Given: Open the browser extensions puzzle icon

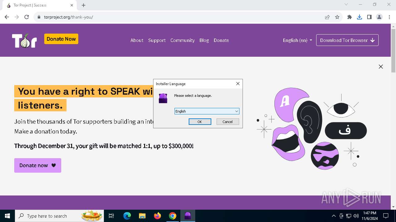Looking at the screenshot, I should (x=350, y=17).
